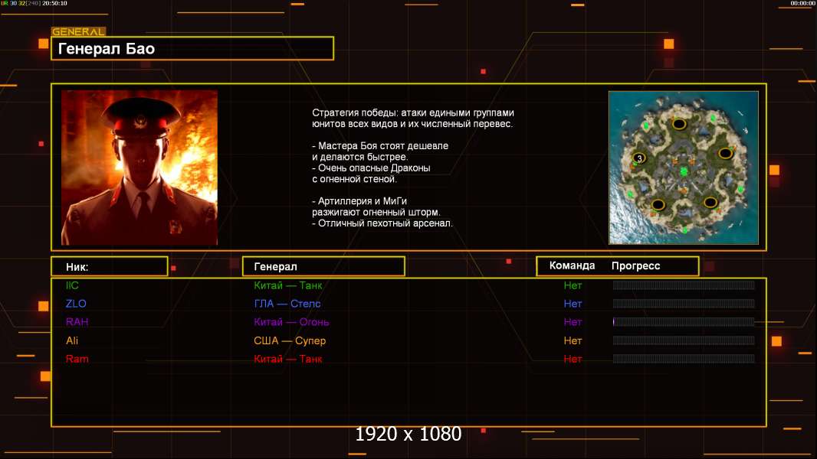The image size is (817, 459).
Task: Click the orange GENERAL label tab
Action: pos(78,32)
